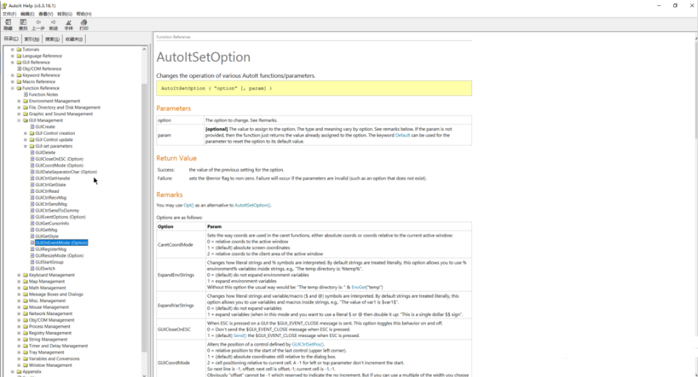Click the page icon beside Function Notes
Image resolution: width=698 pixels, height=377 pixels.
[x=26, y=95]
